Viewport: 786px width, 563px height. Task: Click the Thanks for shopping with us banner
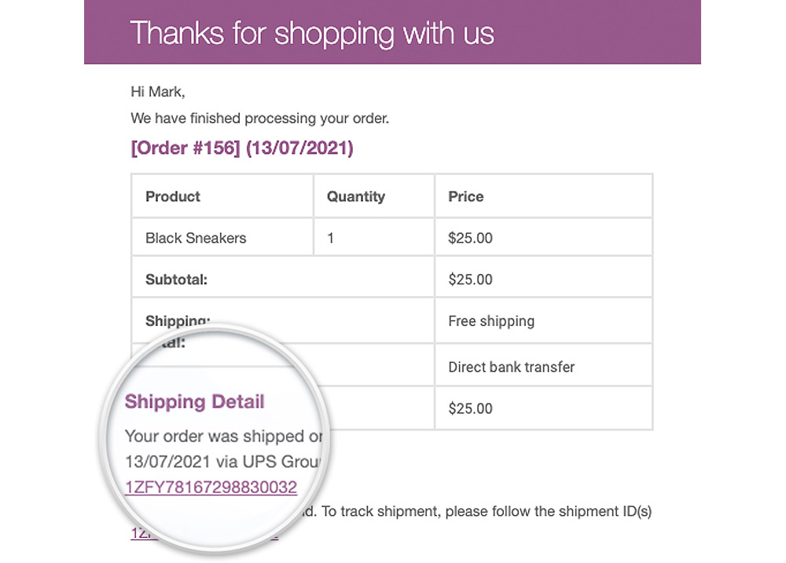pyautogui.click(x=392, y=32)
